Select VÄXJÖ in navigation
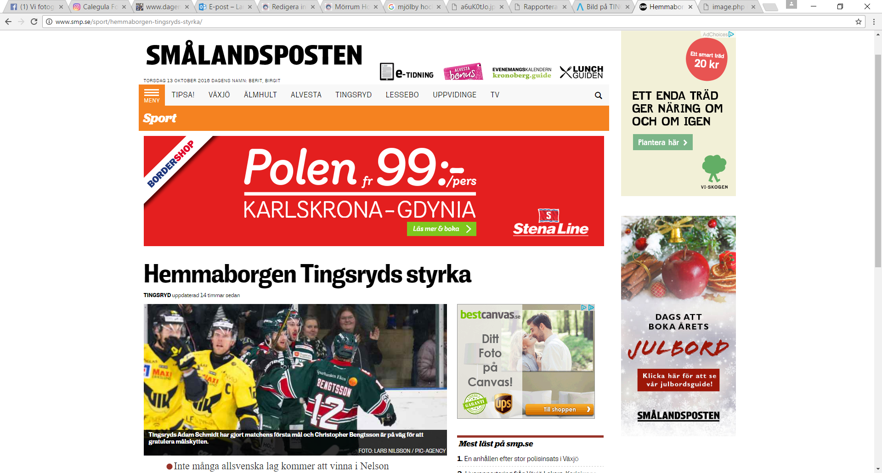The height and width of the screenshot is (473, 882). 219,95
